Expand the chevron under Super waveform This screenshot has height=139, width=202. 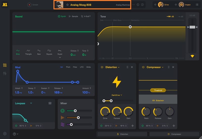coord(60,57)
